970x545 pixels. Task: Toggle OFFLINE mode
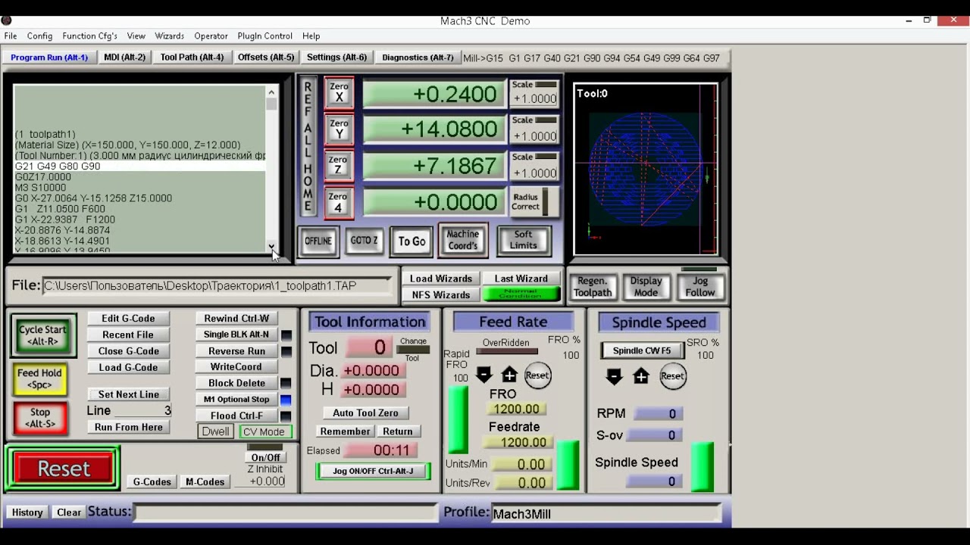(318, 241)
